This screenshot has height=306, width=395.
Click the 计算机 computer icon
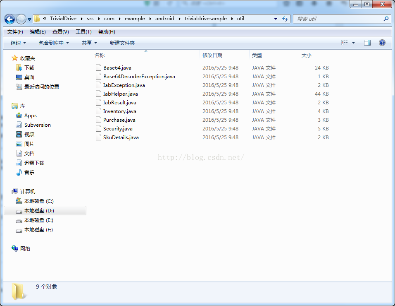point(15,191)
